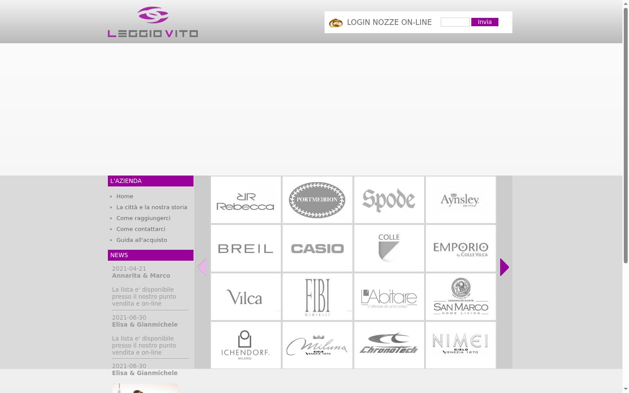Select the FIBI Gioielli brand tile
This screenshot has width=629, height=393.
(318, 297)
